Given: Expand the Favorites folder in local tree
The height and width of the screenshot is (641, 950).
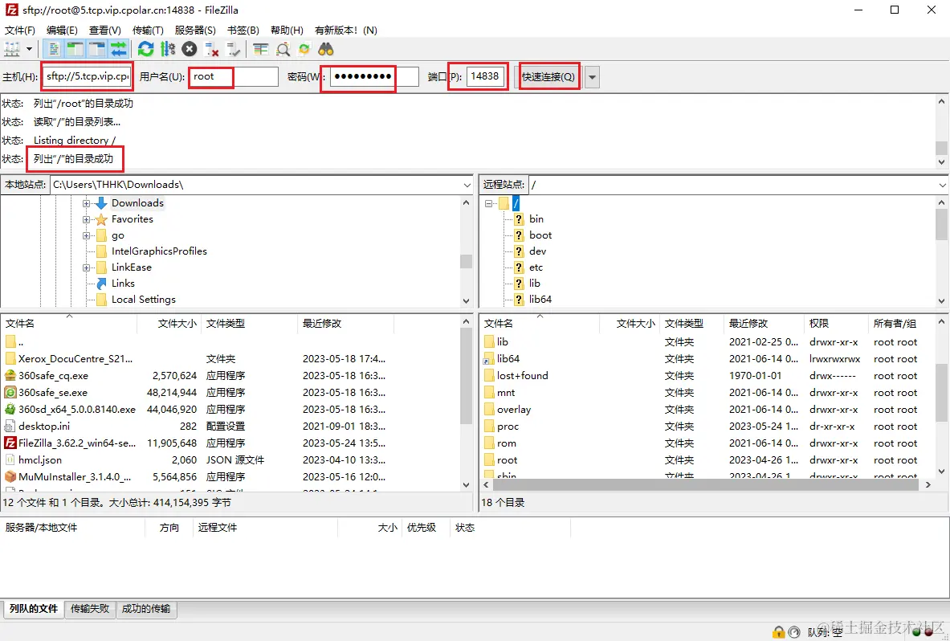Looking at the screenshot, I should (86, 219).
